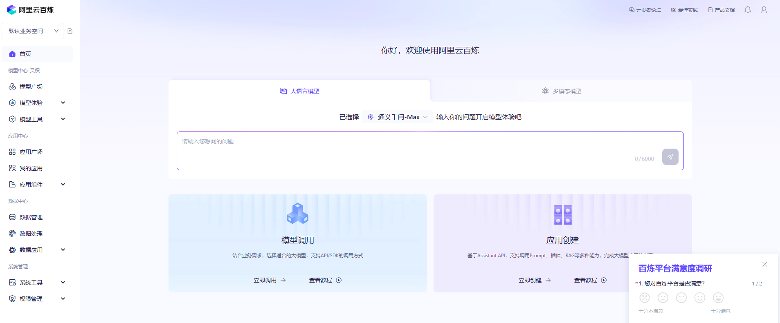Screen dimensions: 780x323
Task: Expand 模型体验 with its chevron arrow
Action: (x=63, y=103)
